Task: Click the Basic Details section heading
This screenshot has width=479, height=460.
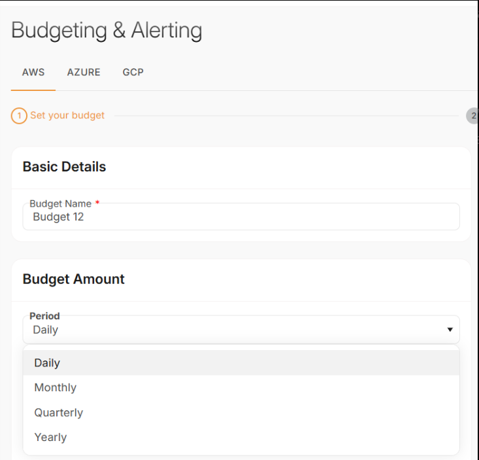Action: (x=64, y=167)
